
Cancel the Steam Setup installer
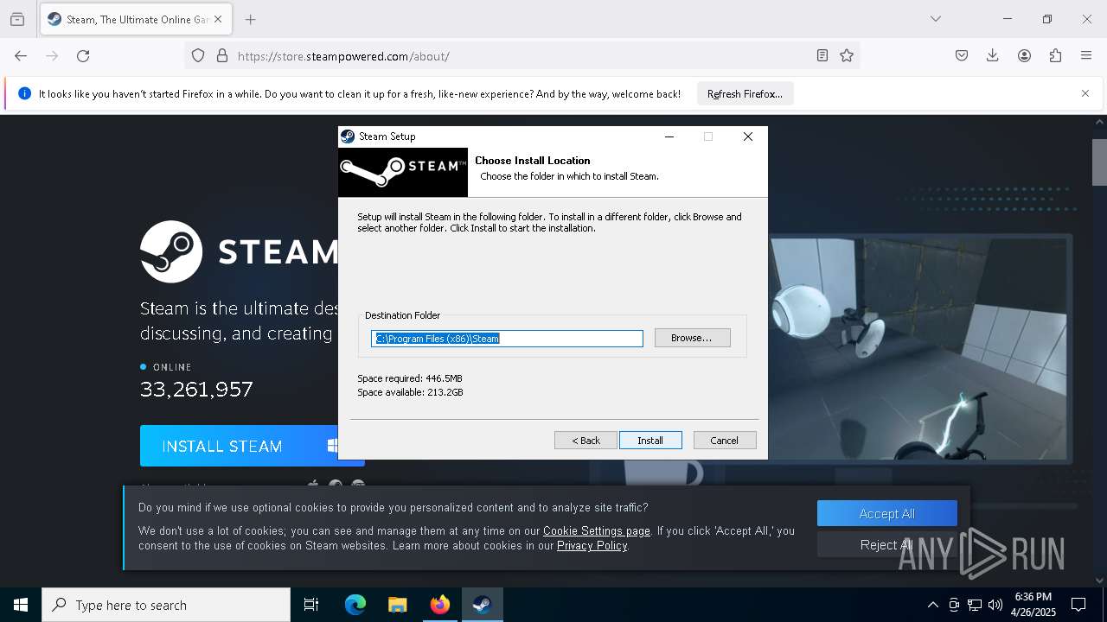[725, 441]
